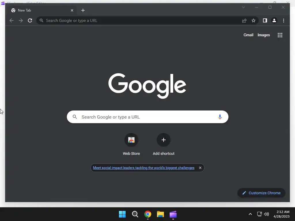The image size is (295, 221).
Task: Open the Web Store shortcut
Action: [131, 144]
